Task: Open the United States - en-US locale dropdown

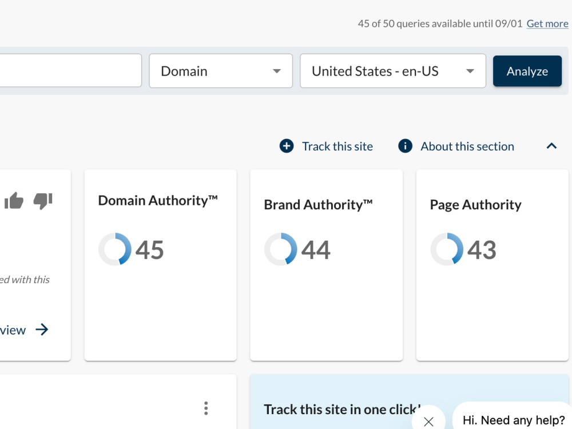Action: click(393, 71)
